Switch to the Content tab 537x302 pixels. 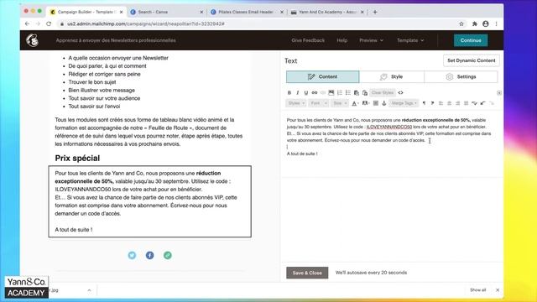tap(322, 76)
